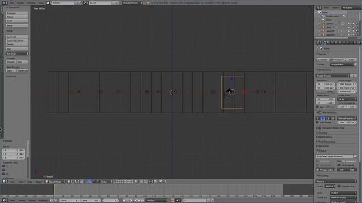Toggle the Constraint Axis Y checkbox

click(3, 170)
